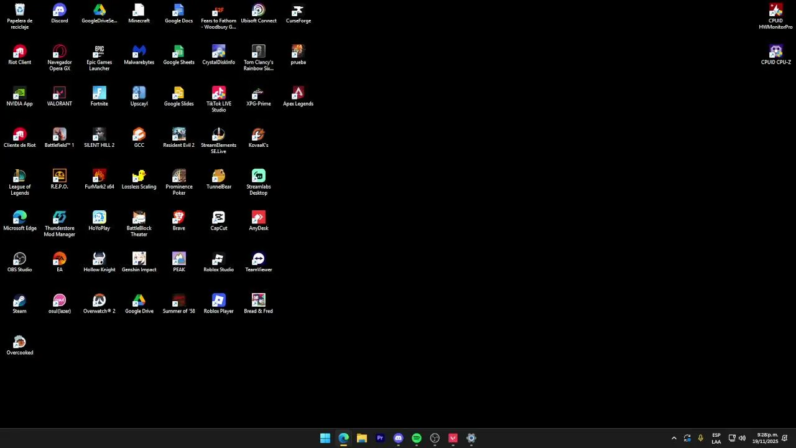Select the KovaaK's shortcut

259,138
